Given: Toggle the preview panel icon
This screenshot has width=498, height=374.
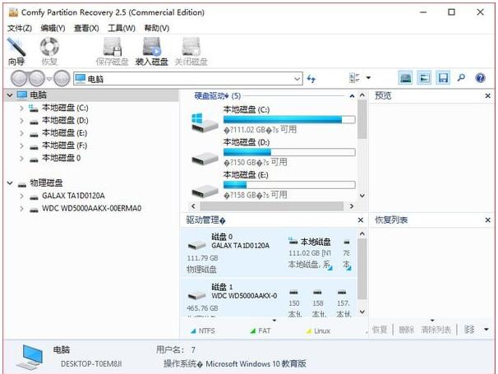Looking at the screenshot, I should [424, 78].
